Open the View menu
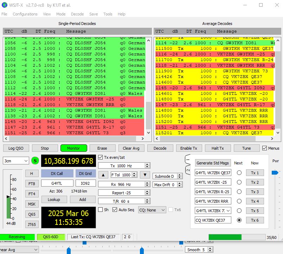 [47, 14]
